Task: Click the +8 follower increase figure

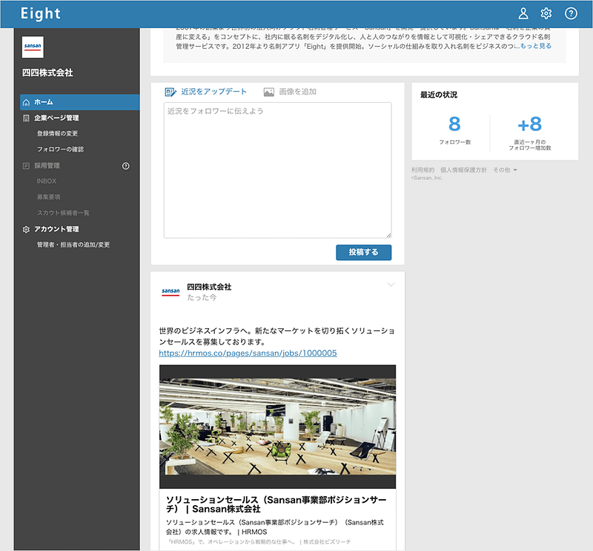Action: pos(529,124)
